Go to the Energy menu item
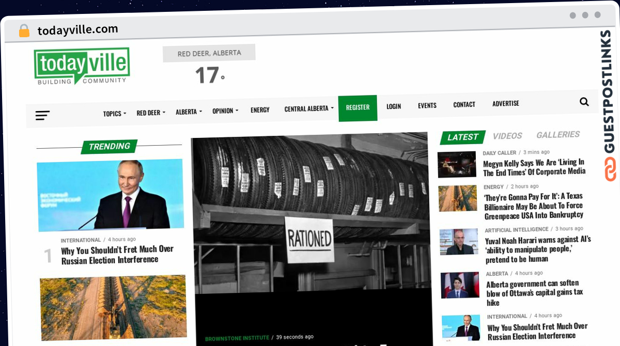This screenshot has height=346, width=620. pos(260,109)
